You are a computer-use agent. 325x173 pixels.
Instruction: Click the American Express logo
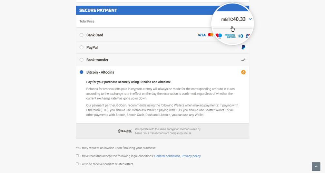(x=230, y=36)
